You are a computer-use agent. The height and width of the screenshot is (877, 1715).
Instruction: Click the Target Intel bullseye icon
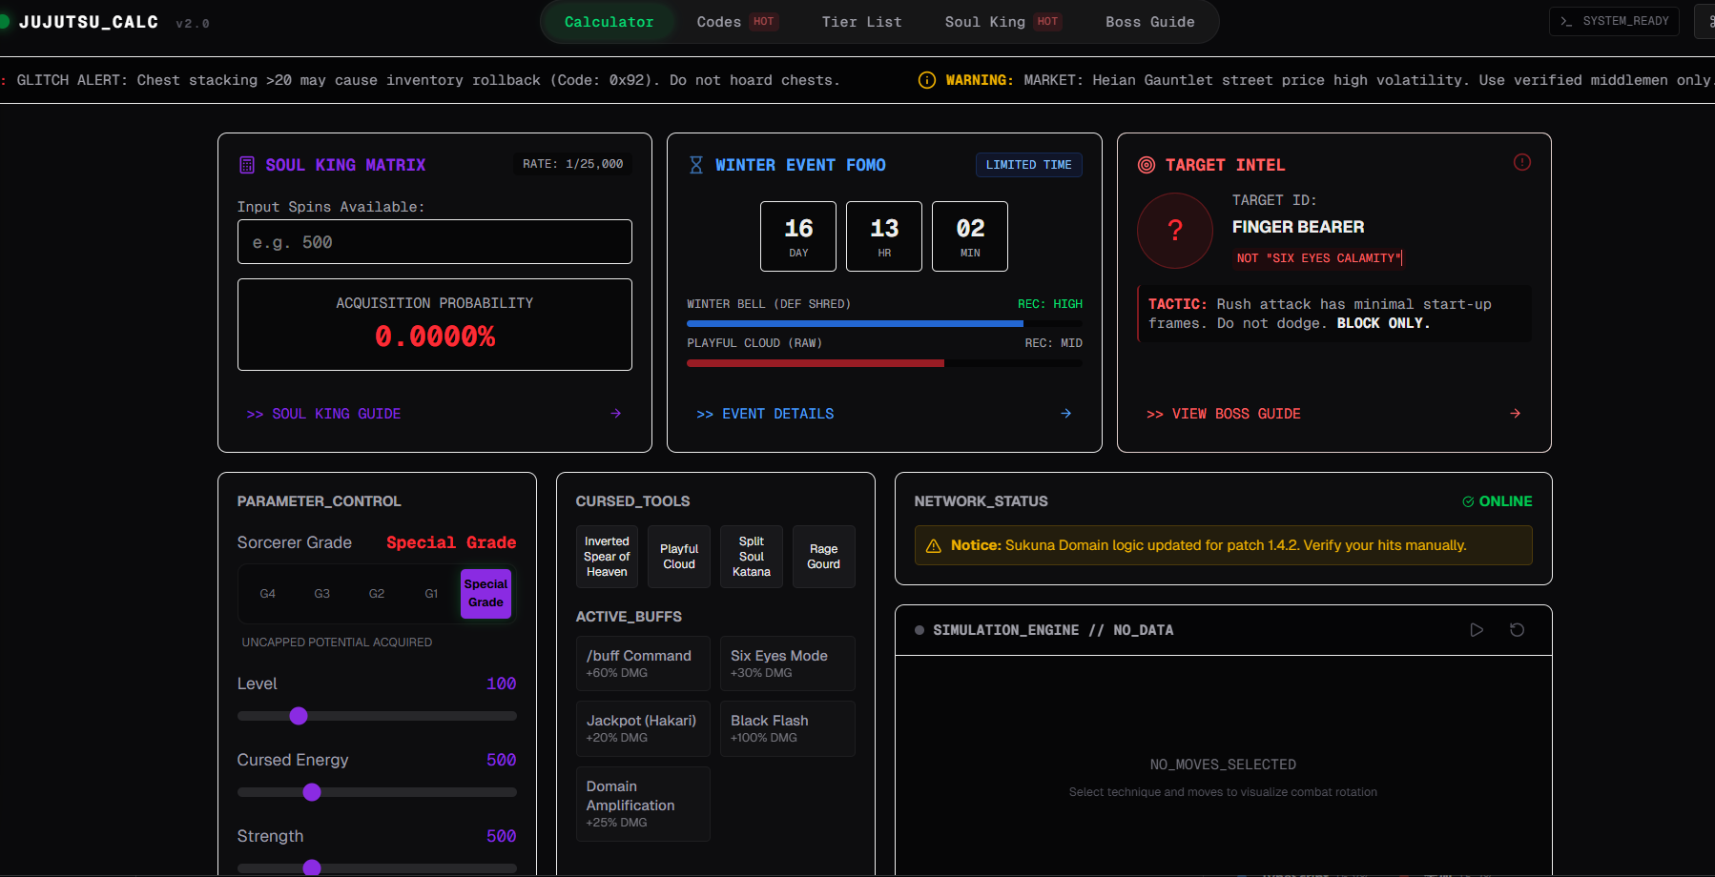[1147, 165]
